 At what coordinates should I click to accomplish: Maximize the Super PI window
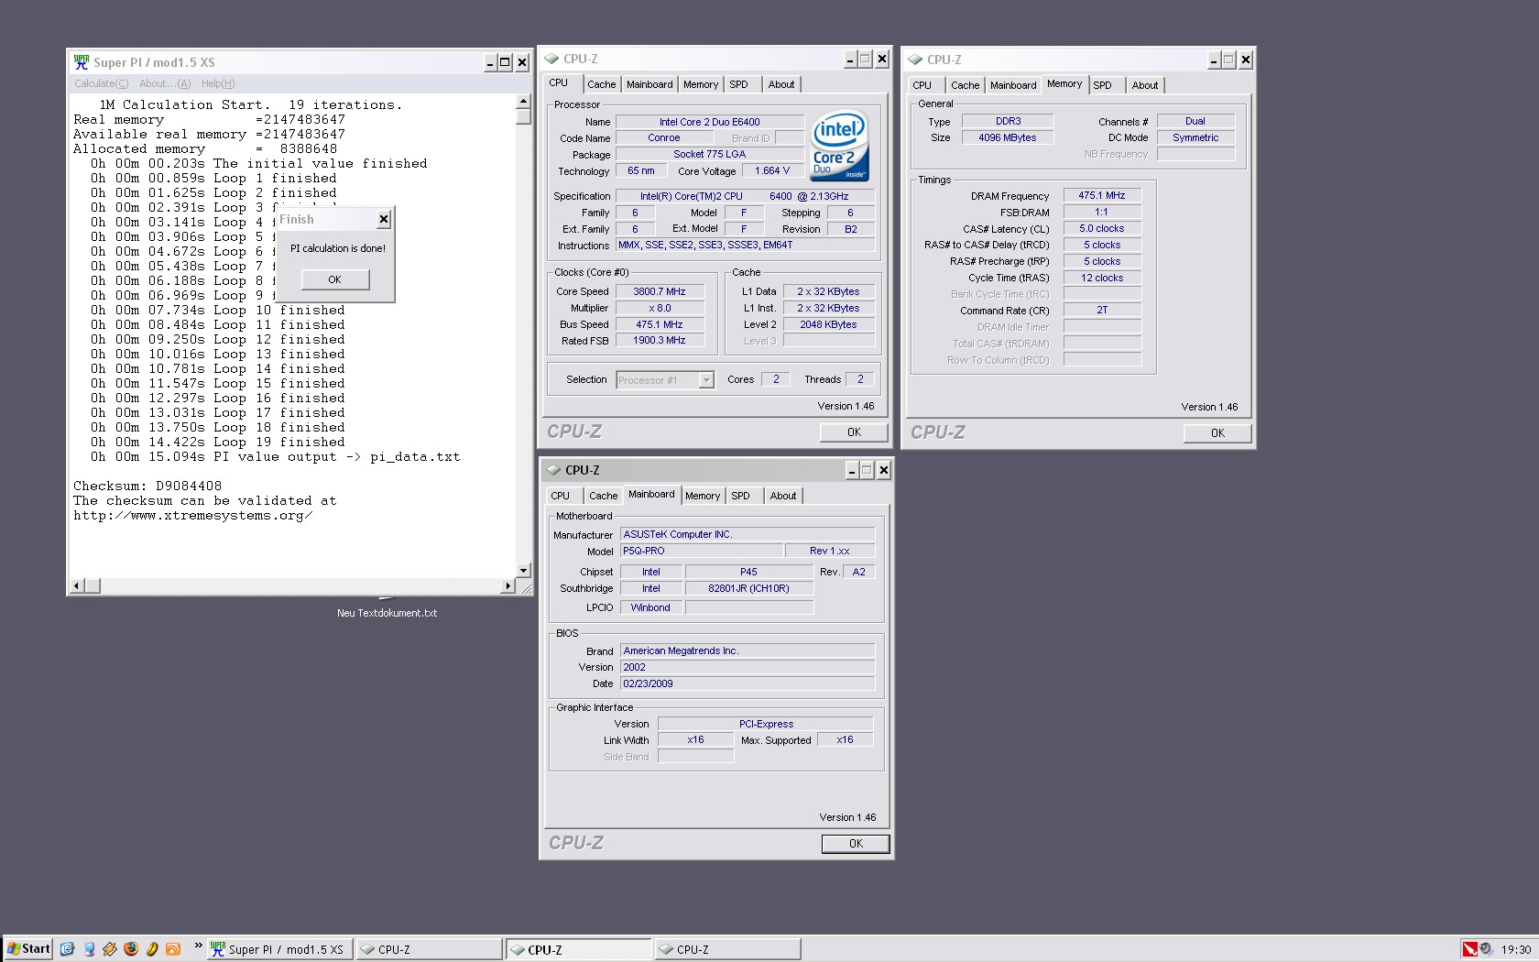click(505, 62)
